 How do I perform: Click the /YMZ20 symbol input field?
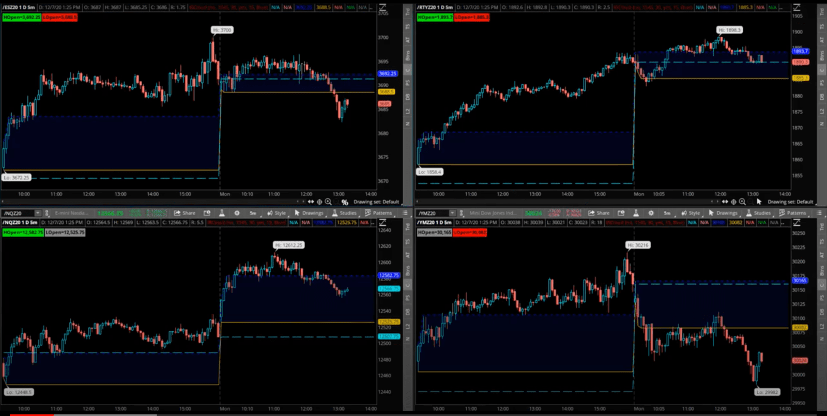433,213
